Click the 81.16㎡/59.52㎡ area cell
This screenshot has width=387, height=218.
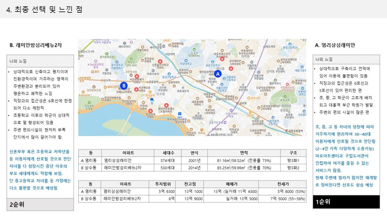click(x=244, y=160)
